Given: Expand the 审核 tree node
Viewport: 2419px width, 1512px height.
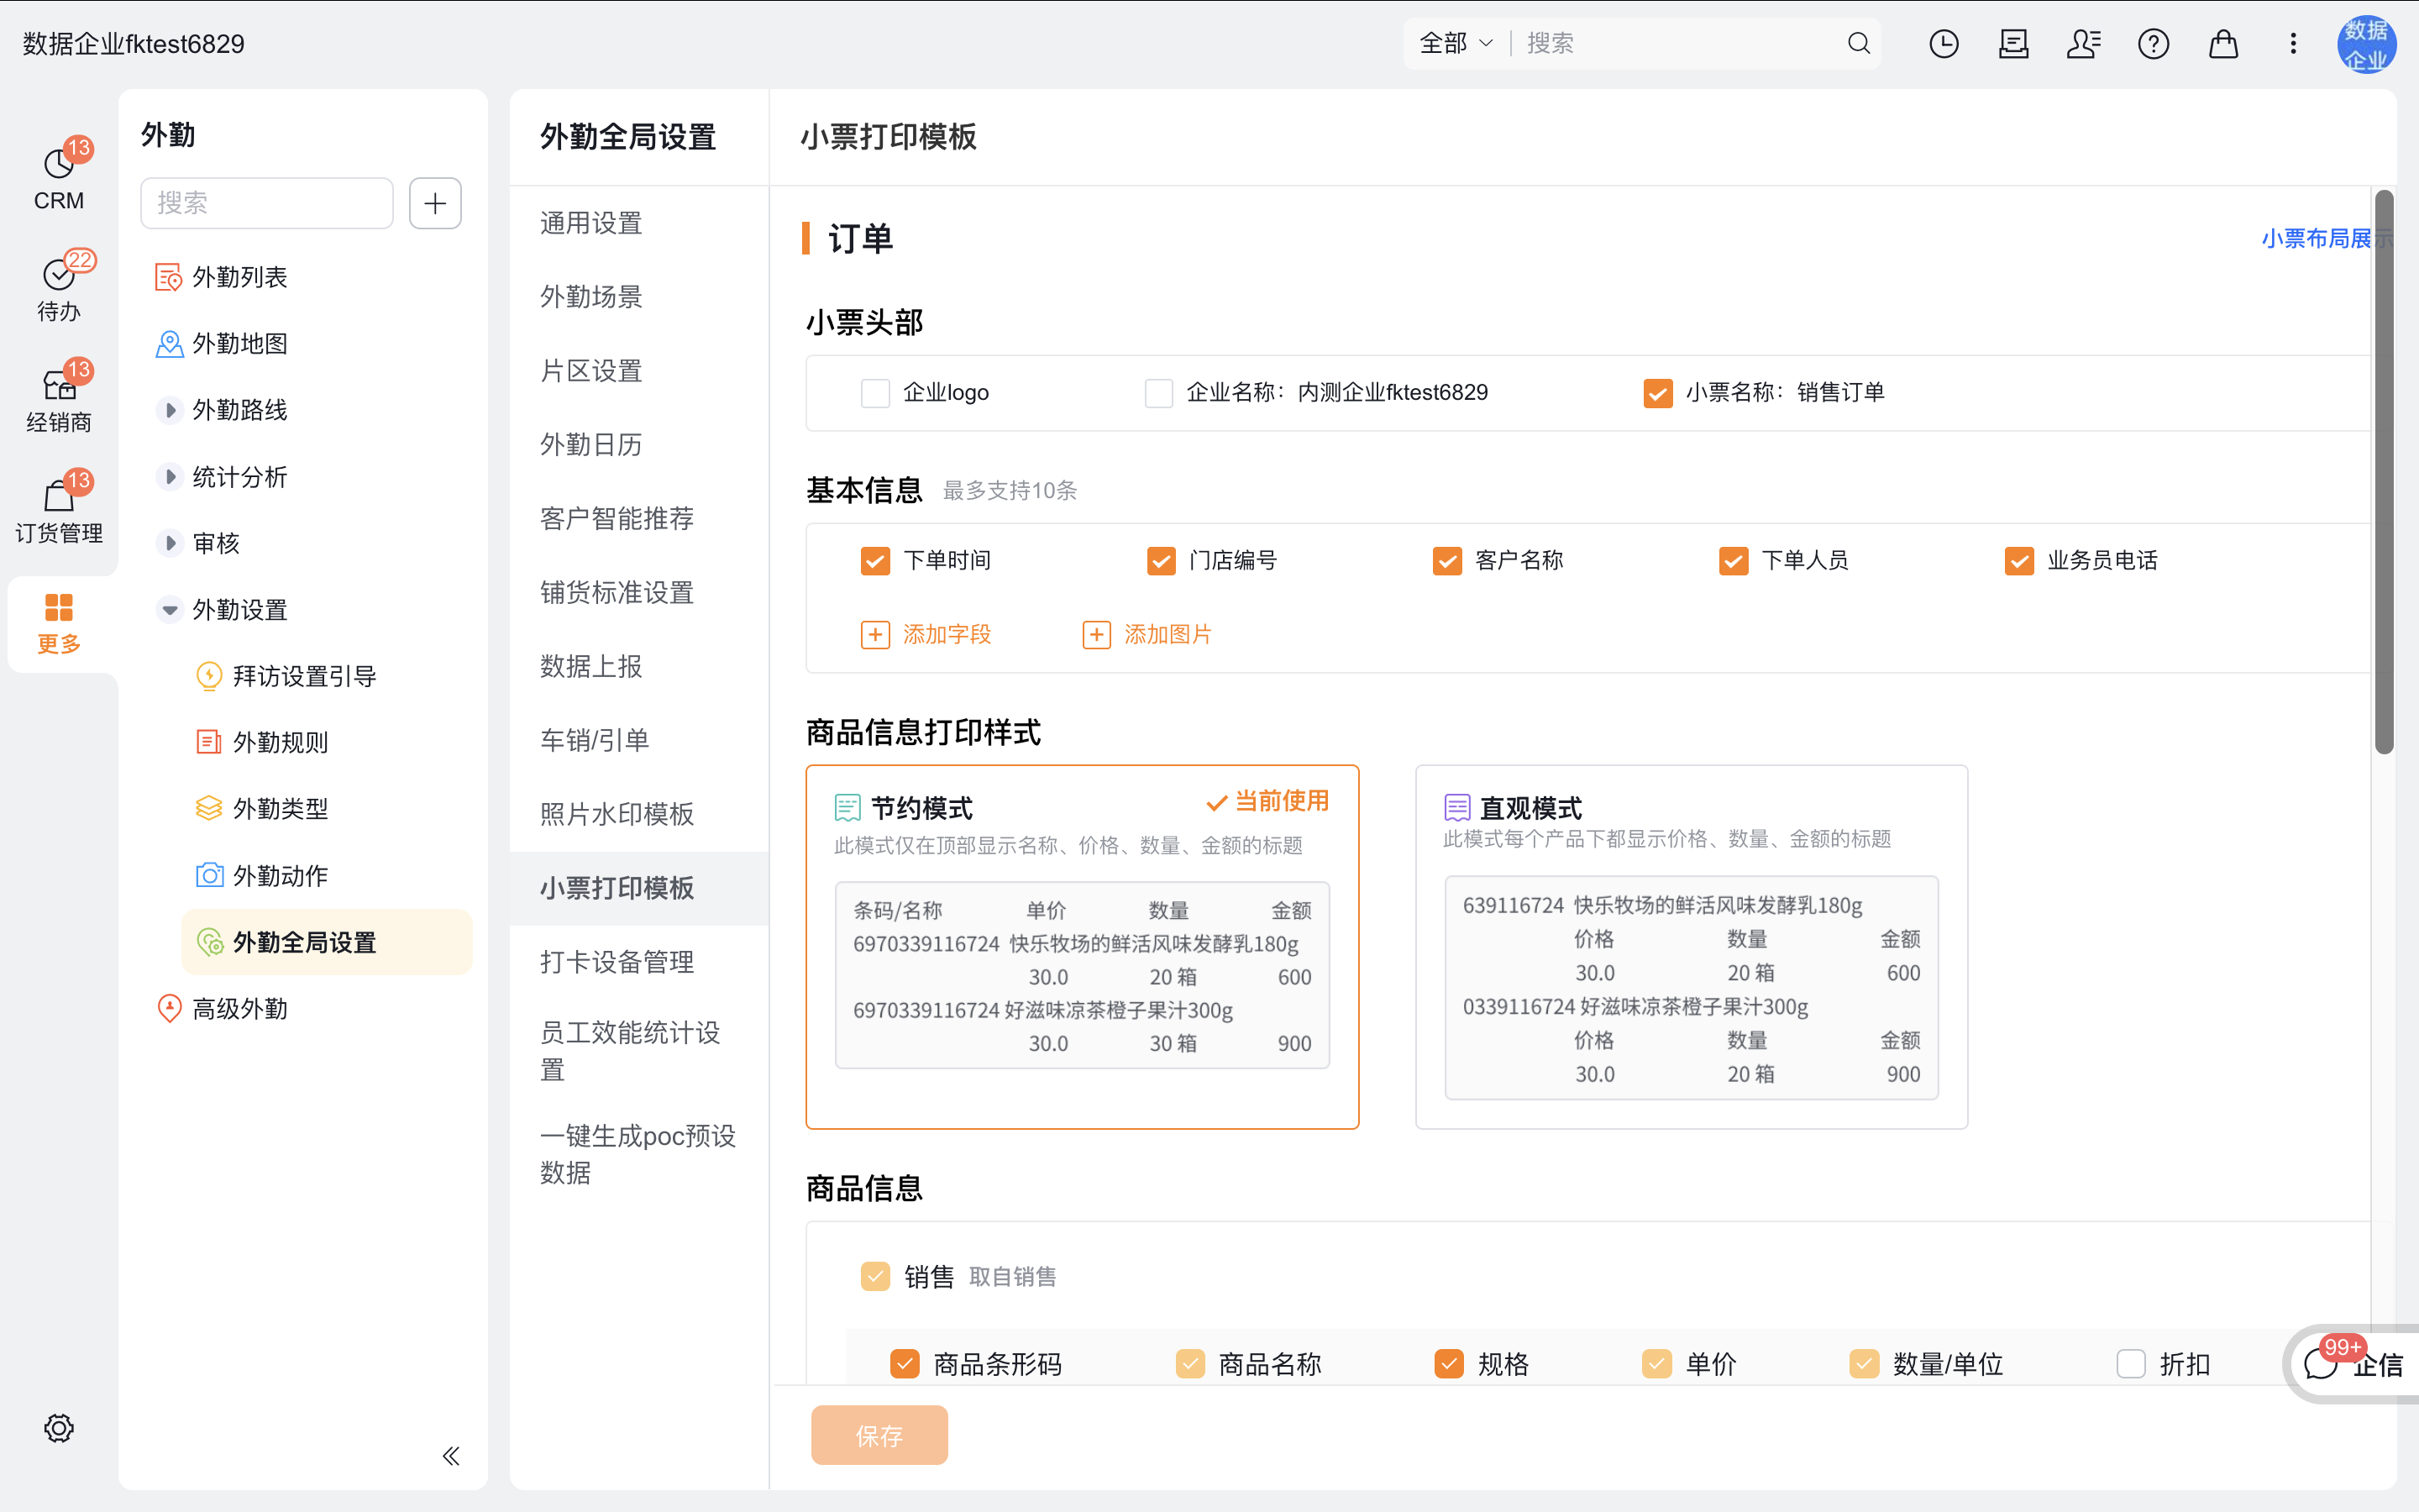Looking at the screenshot, I should click(x=170, y=543).
